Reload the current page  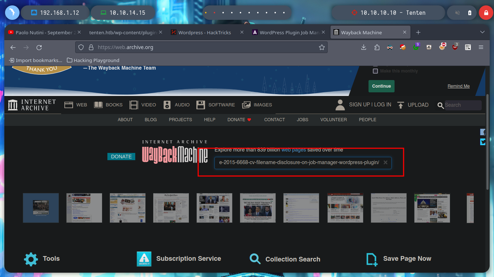(39, 47)
